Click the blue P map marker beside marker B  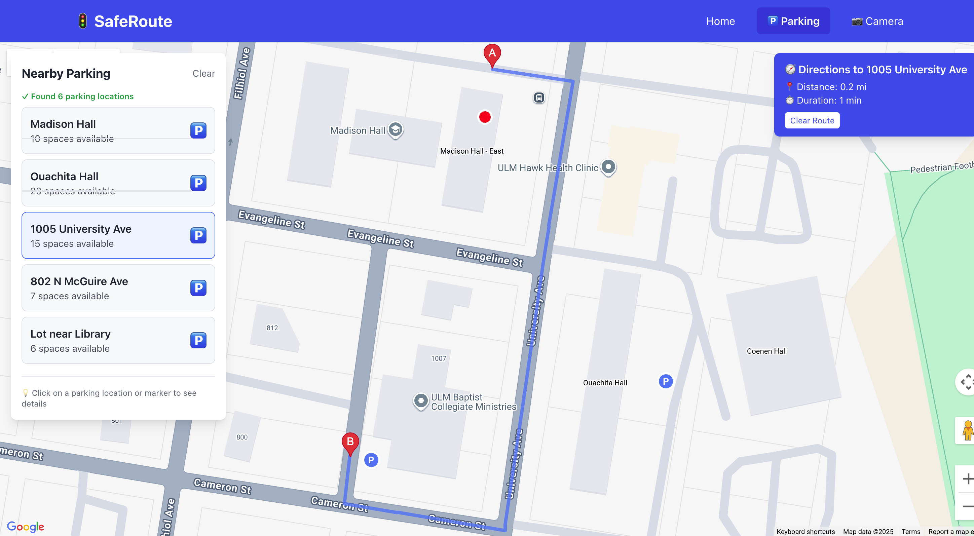pos(371,460)
